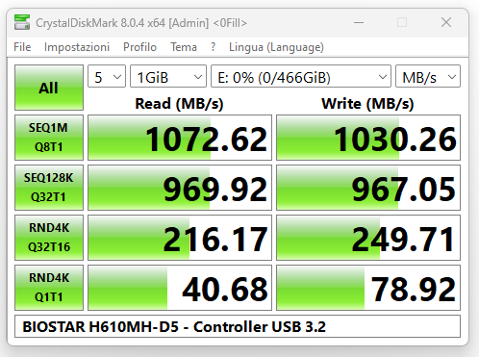Choose drive in E: 0% (0/466GiB) dropdown
The image size is (479, 357).
(x=301, y=76)
